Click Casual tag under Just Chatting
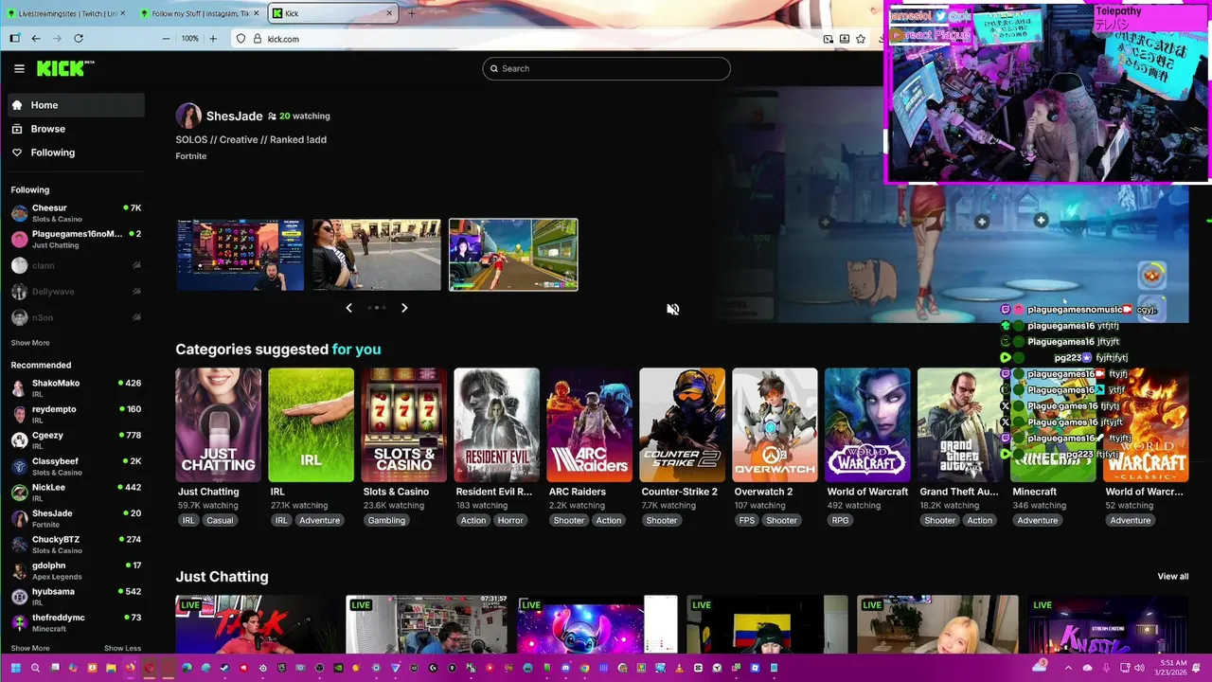 point(220,520)
